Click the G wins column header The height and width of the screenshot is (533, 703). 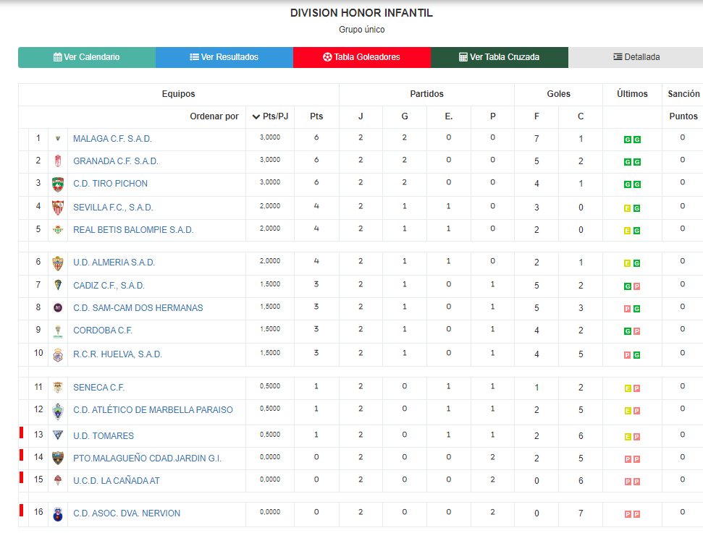pyautogui.click(x=405, y=116)
